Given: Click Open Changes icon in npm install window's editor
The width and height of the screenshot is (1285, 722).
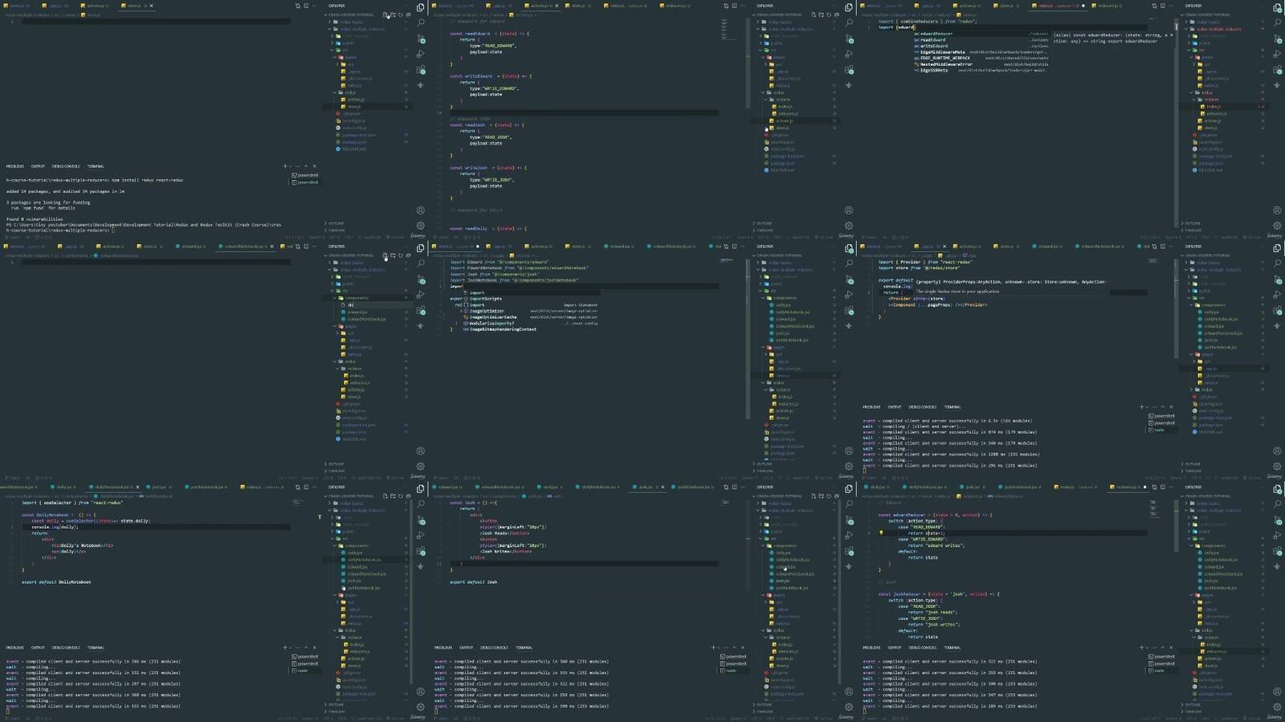Looking at the screenshot, I should (x=297, y=6).
